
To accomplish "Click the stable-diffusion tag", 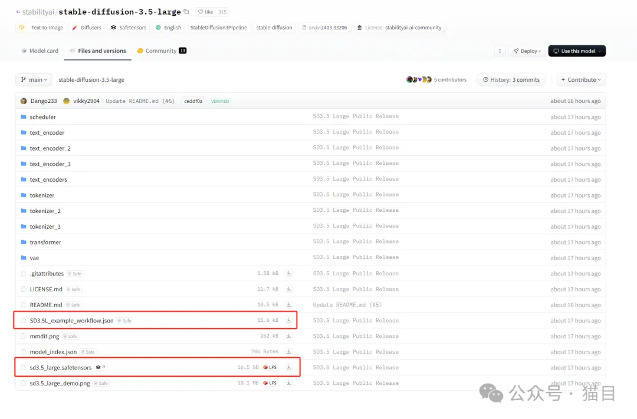I will point(274,28).
